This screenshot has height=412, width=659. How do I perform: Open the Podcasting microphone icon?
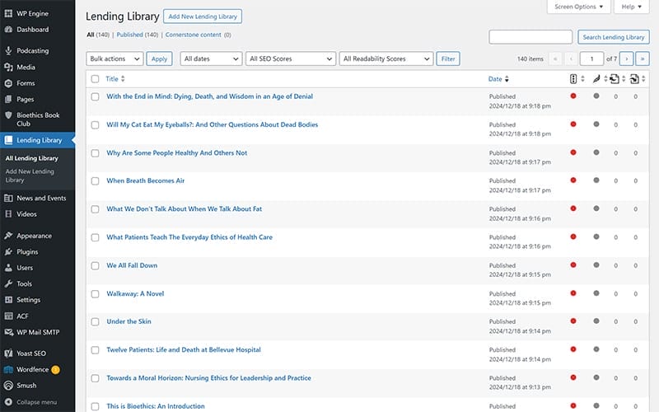[x=8, y=50]
